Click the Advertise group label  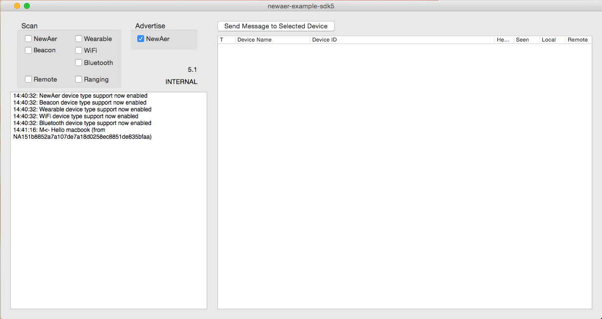pos(150,26)
